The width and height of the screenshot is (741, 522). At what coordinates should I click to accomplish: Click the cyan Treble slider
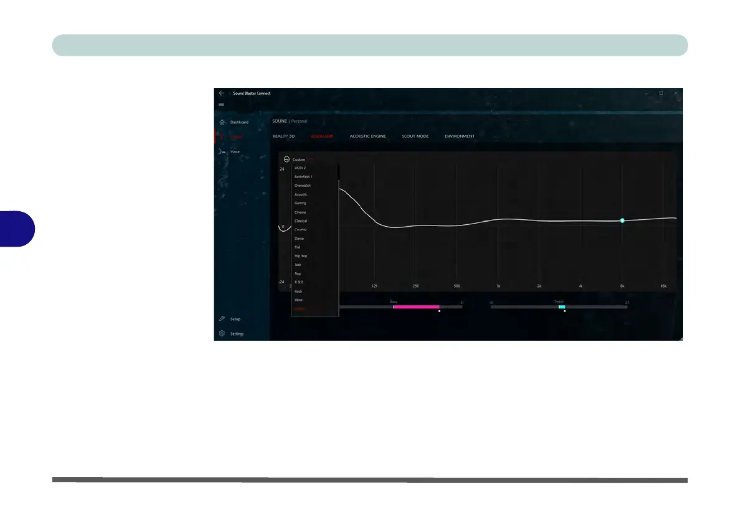(562, 307)
